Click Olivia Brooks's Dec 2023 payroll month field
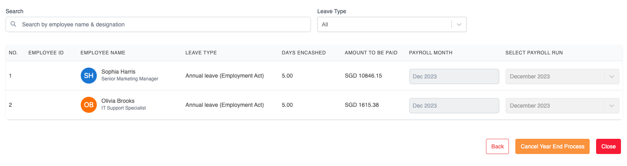This screenshot has height=166, width=627. [454, 106]
